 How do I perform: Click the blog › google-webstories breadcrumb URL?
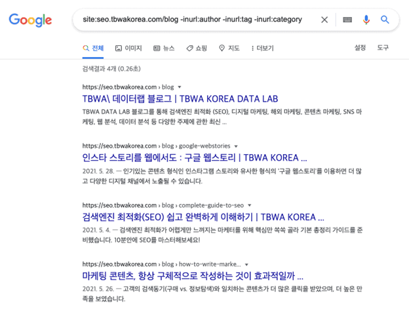coord(156,146)
